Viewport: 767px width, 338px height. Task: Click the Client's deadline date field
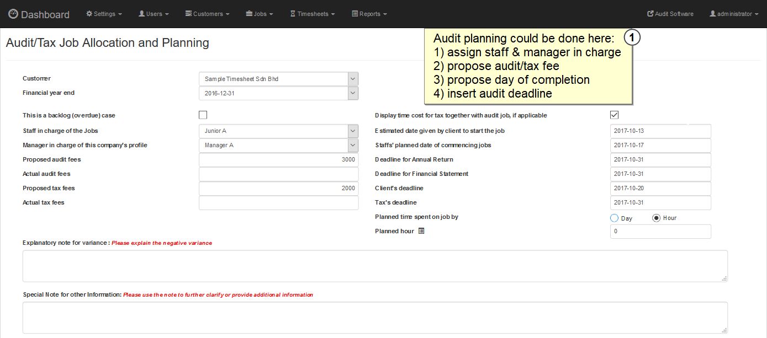point(660,189)
